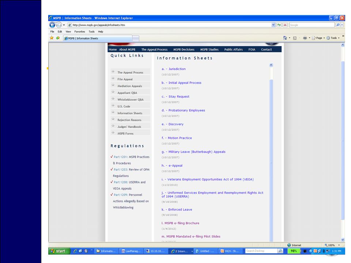Screen dimensions: 351x263
Task: Click the inner list scroll-up arrow
Action: pos(271,65)
